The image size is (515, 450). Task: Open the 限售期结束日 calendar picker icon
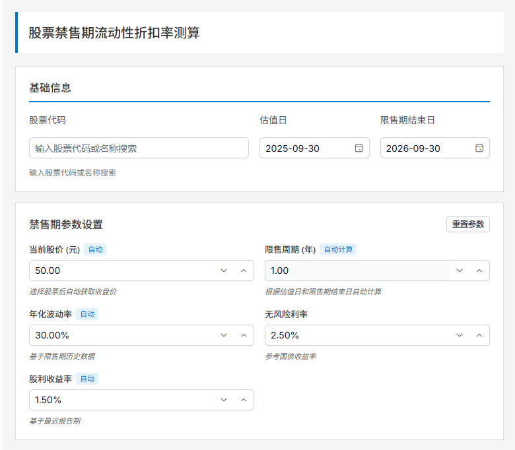[x=479, y=148]
